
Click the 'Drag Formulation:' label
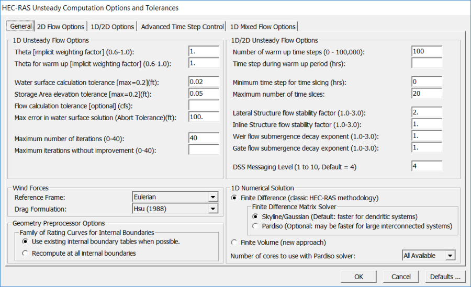[40, 209]
